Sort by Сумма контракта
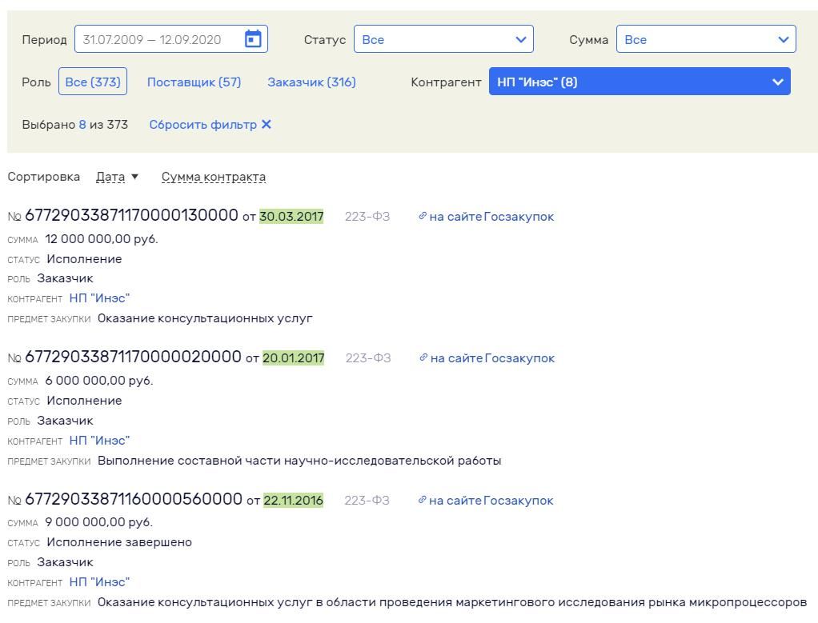818x623 pixels. tap(214, 177)
